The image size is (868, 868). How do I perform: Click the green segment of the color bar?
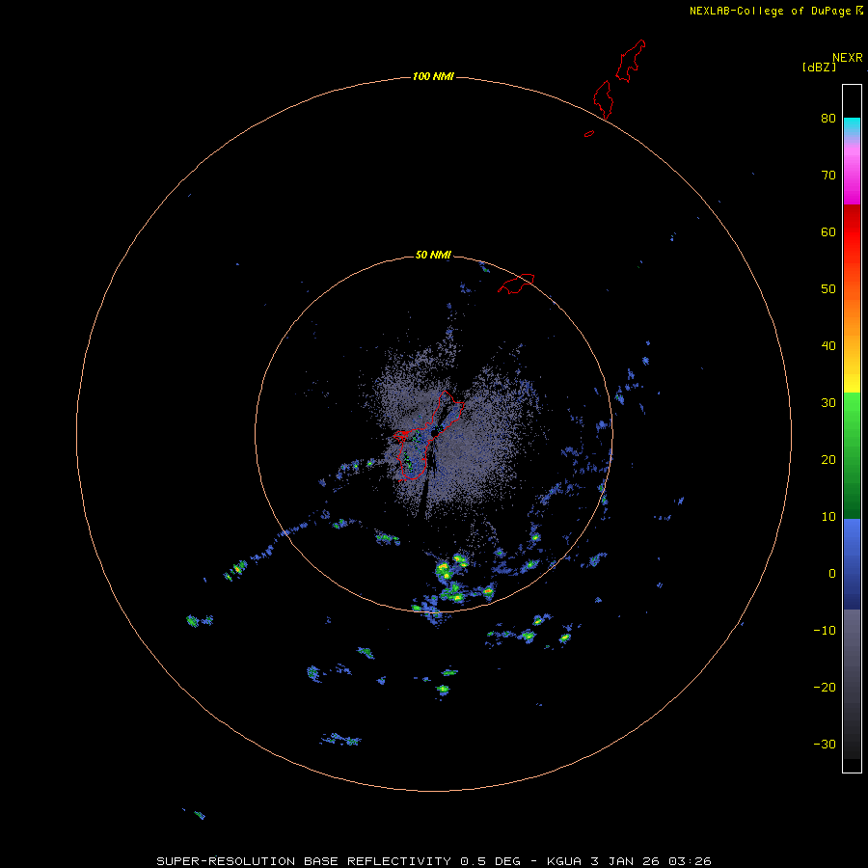click(852, 455)
